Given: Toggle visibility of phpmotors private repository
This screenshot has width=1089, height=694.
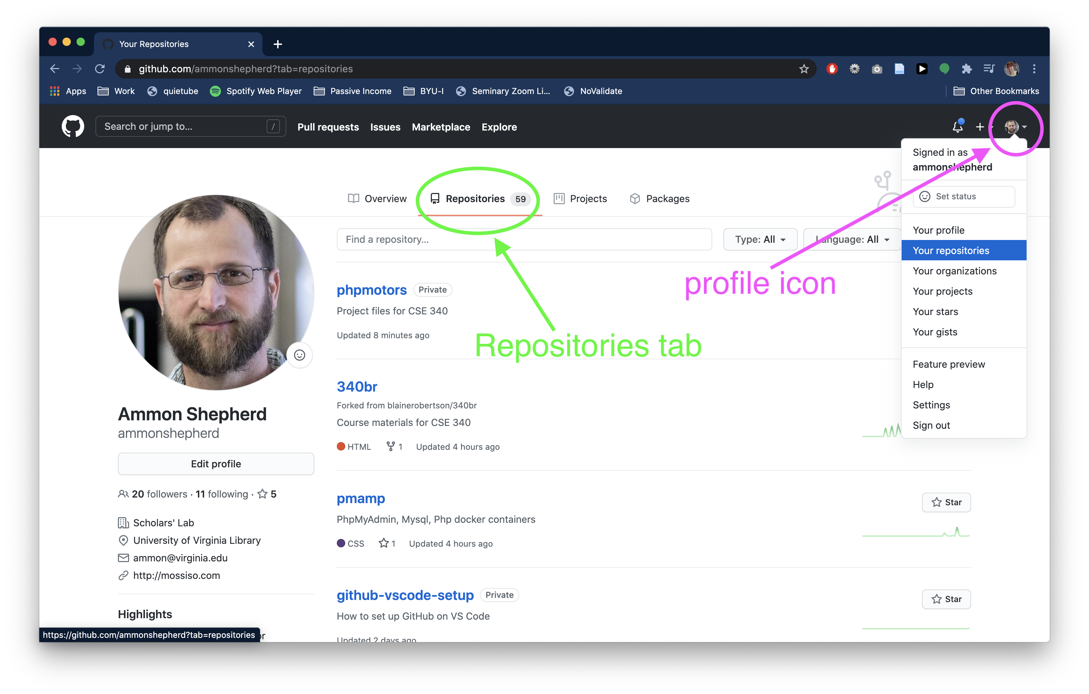Looking at the screenshot, I should (x=433, y=290).
